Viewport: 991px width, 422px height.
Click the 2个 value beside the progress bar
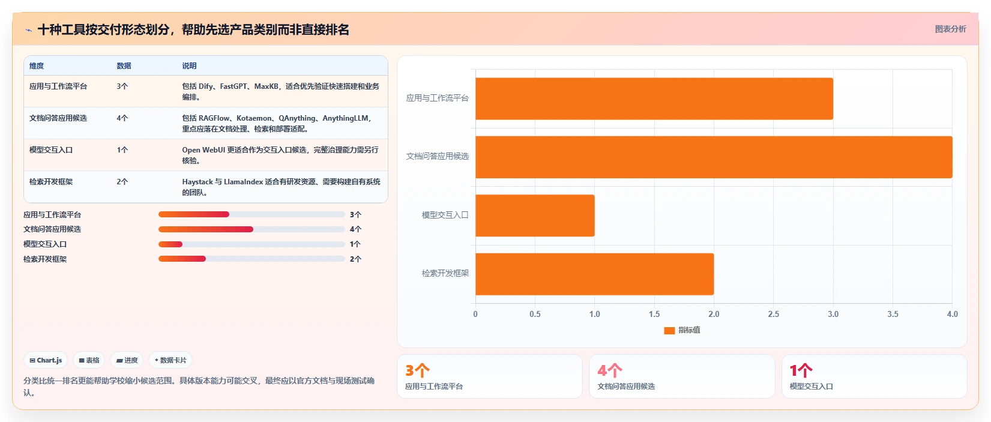(355, 259)
